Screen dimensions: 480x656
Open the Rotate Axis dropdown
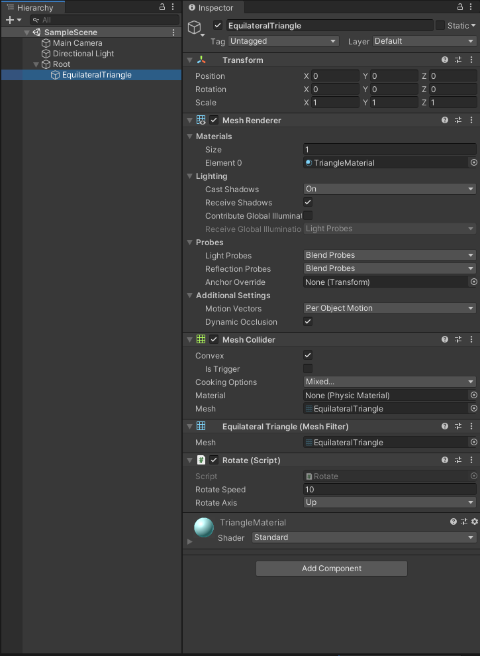tap(389, 503)
